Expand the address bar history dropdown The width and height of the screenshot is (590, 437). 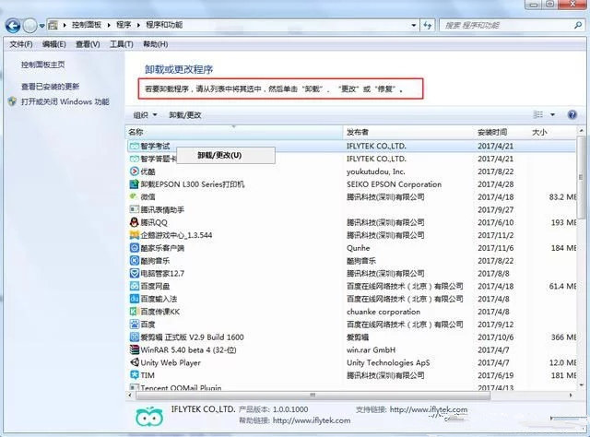[x=414, y=25]
